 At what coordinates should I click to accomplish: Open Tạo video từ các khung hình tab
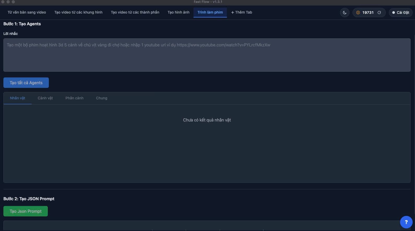coord(78,12)
